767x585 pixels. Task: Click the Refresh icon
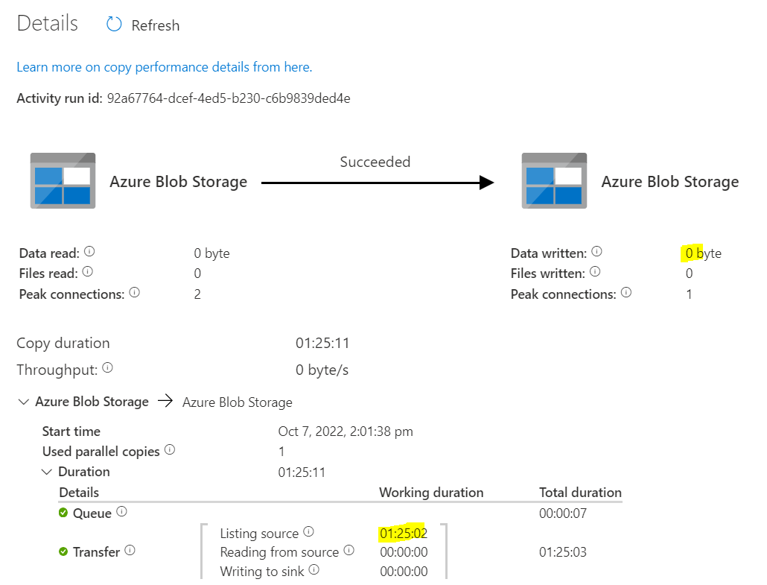(113, 25)
